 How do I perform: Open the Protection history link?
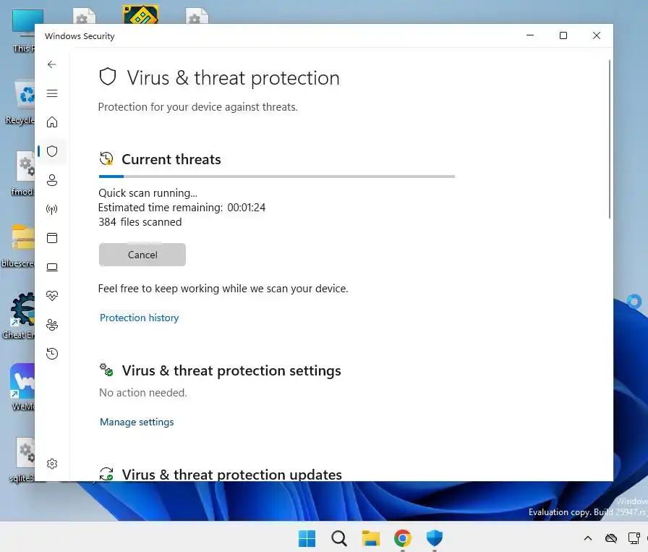(x=140, y=318)
